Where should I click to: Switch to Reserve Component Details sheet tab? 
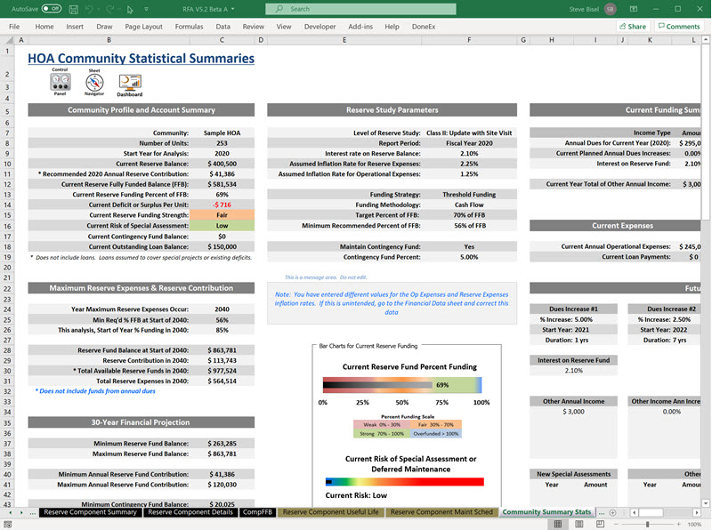190,512
